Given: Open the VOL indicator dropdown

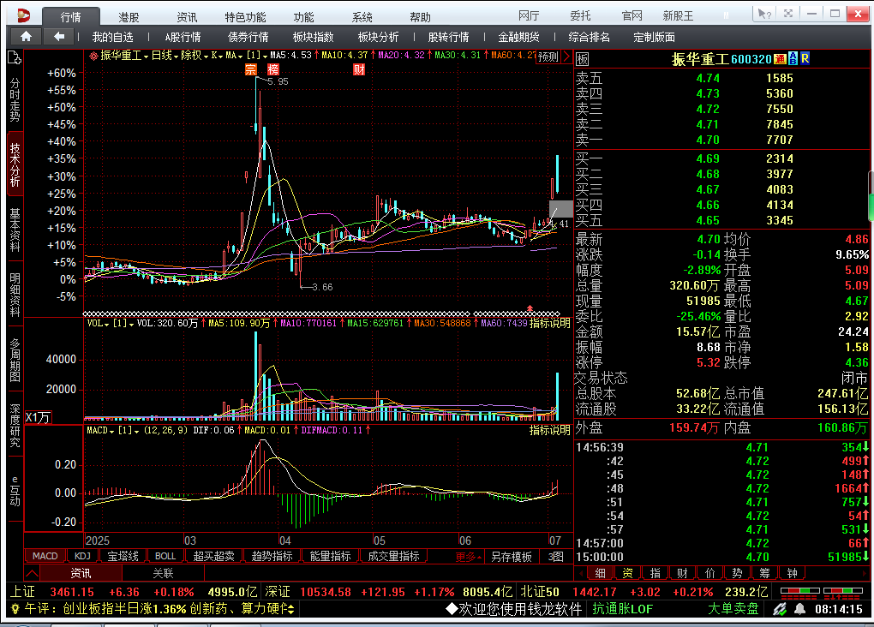Looking at the screenshot, I should [x=98, y=323].
